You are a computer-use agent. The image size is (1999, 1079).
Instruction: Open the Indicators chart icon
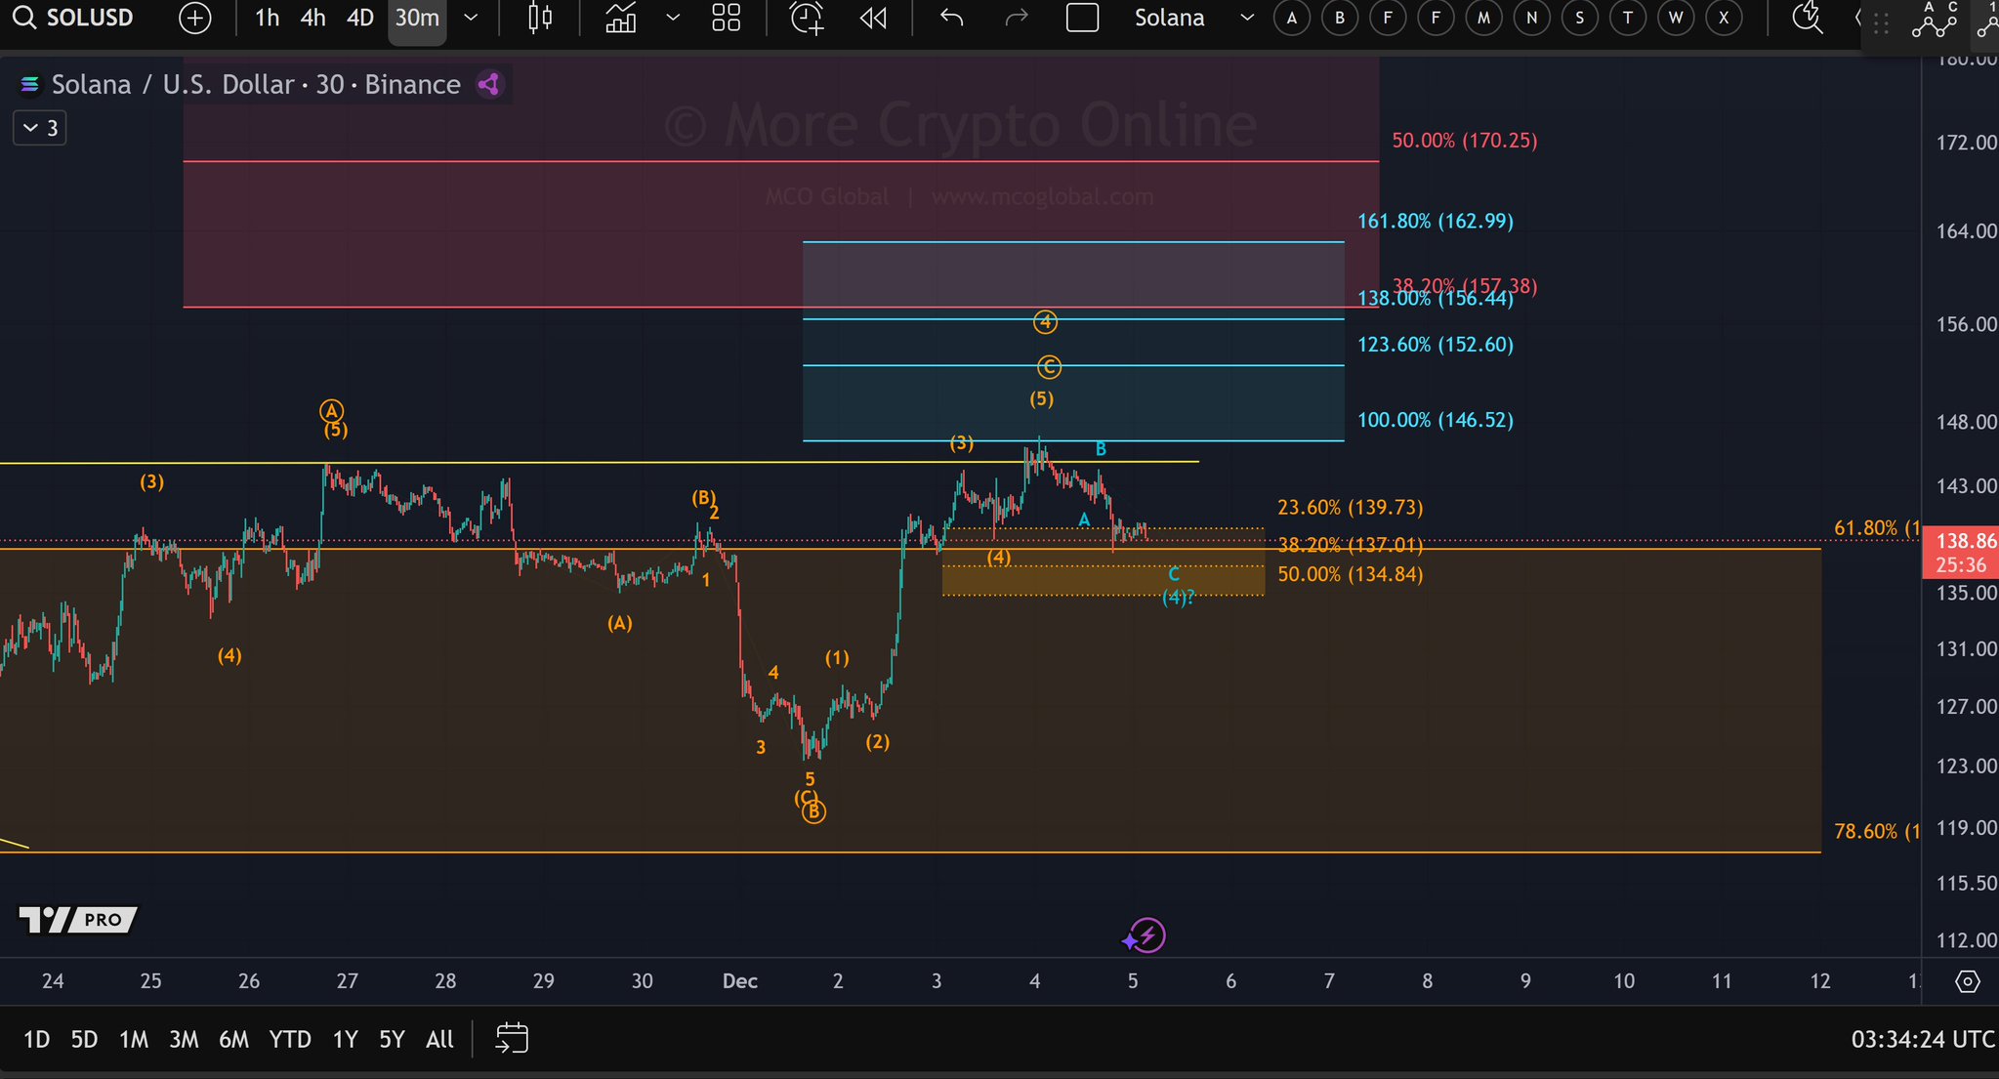point(621,18)
